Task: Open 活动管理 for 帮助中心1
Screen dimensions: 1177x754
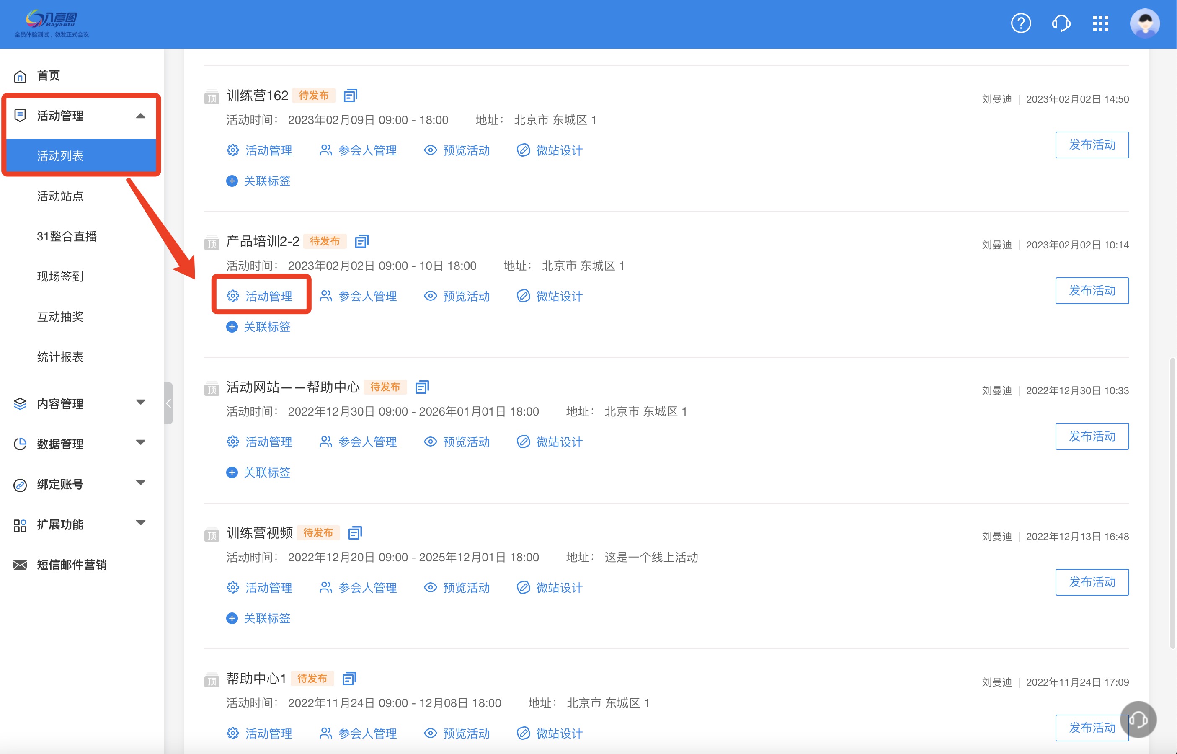Action: [x=259, y=733]
